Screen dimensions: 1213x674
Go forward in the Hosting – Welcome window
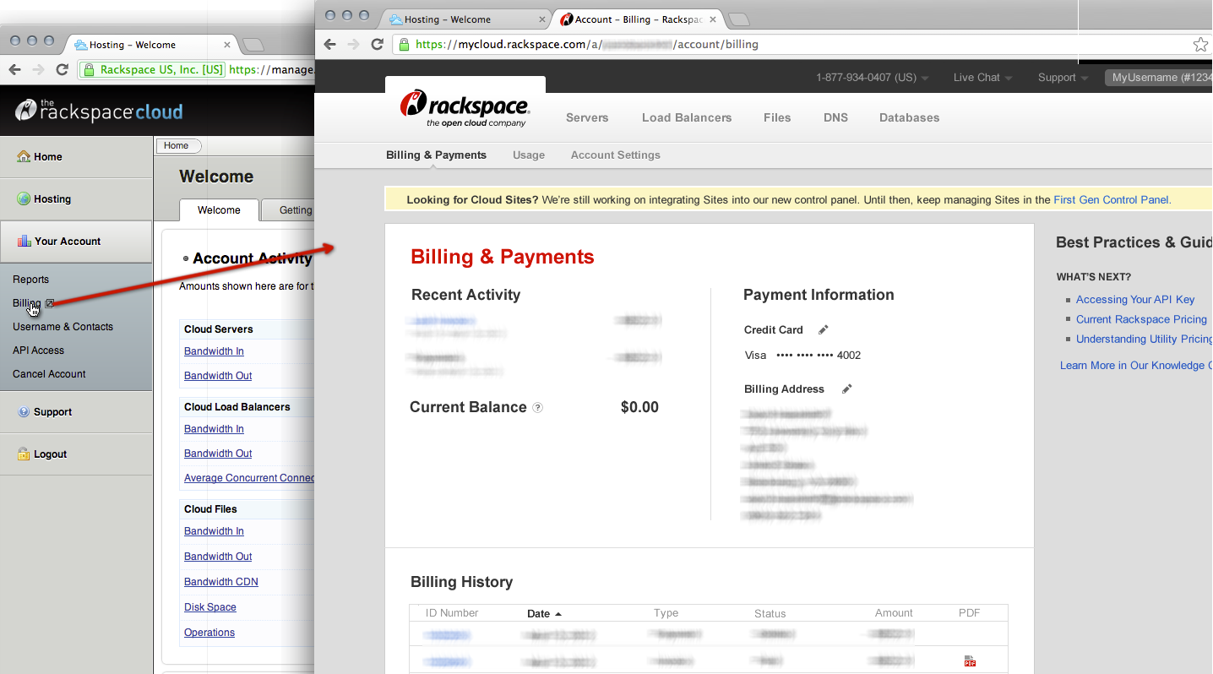coord(38,70)
